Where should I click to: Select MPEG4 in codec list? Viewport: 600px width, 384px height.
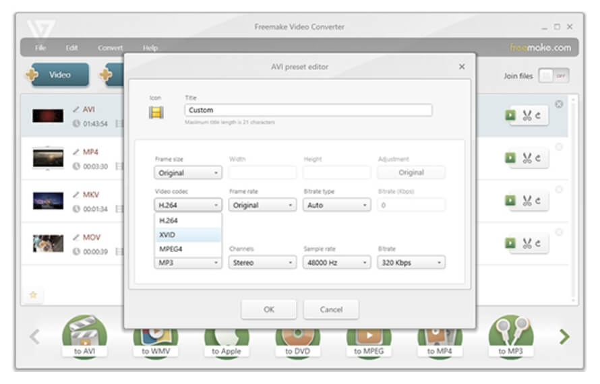[188, 249]
